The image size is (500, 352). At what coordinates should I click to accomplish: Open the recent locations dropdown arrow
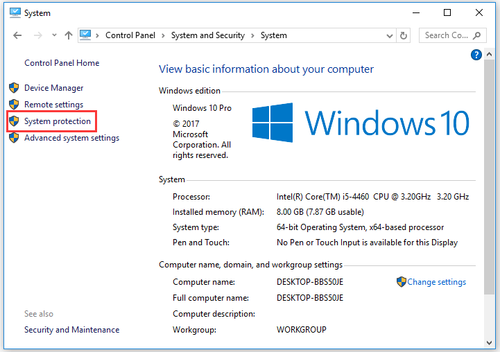[x=54, y=35]
